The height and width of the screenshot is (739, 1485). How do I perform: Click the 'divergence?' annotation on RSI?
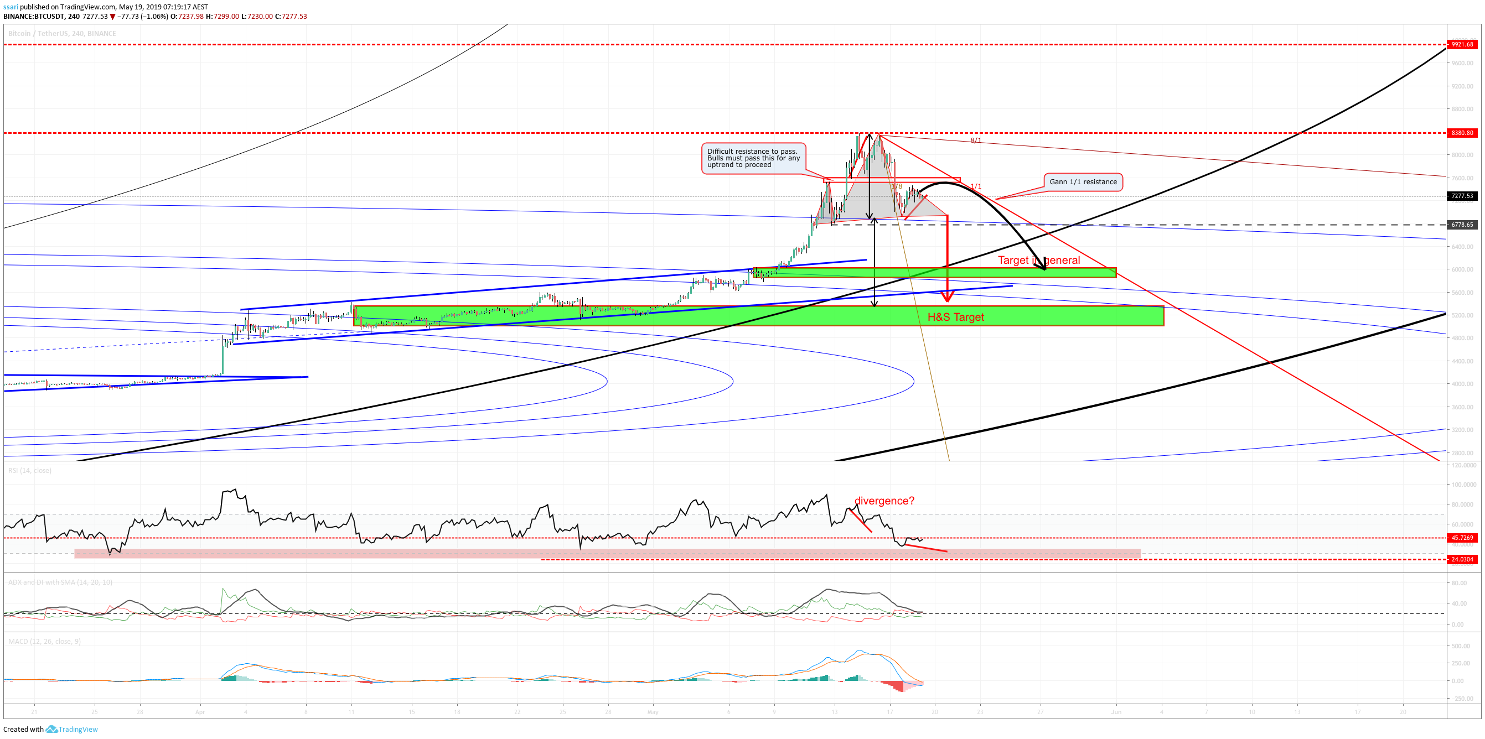(x=884, y=501)
